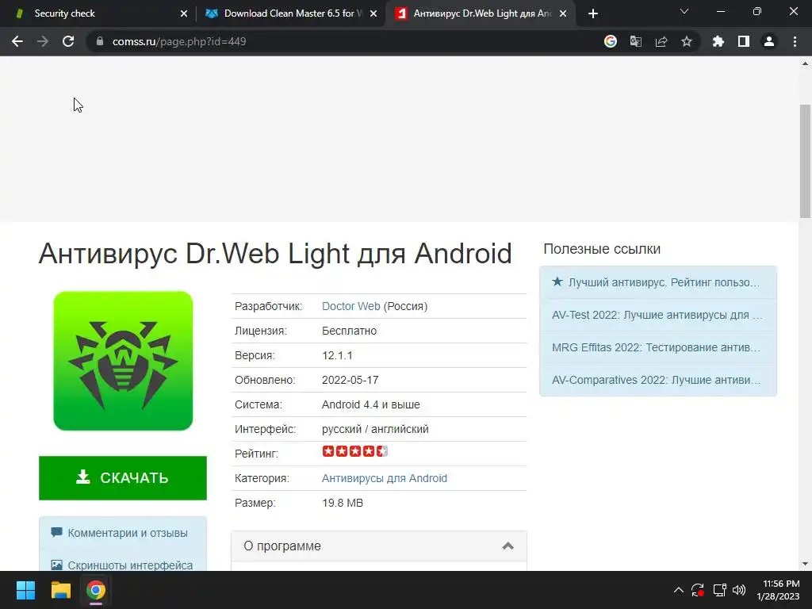View site security lock info
The height and width of the screenshot is (609, 812).
pyautogui.click(x=100, y=41)
